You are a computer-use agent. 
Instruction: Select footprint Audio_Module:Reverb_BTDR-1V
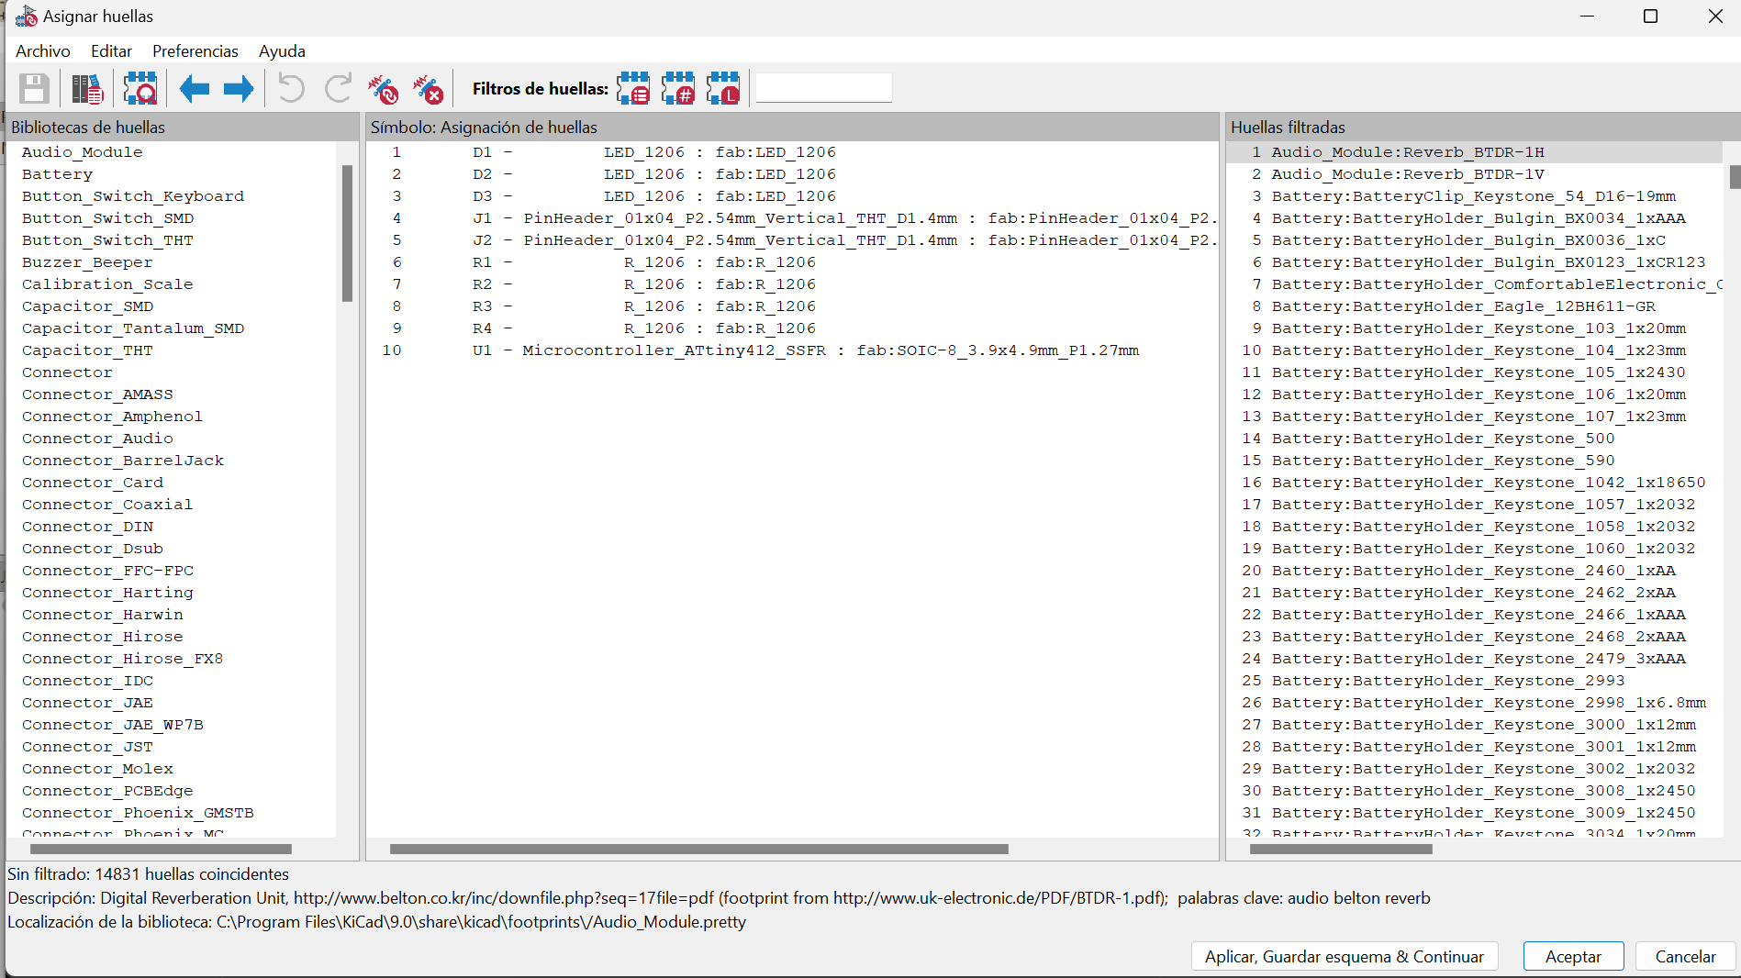click(x=1474, y=174)
